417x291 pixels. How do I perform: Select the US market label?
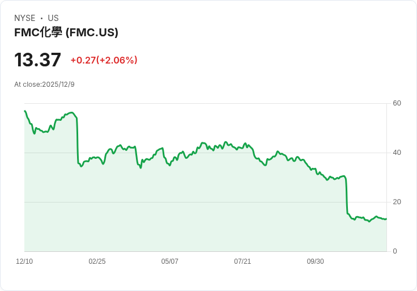coord(53,18)
